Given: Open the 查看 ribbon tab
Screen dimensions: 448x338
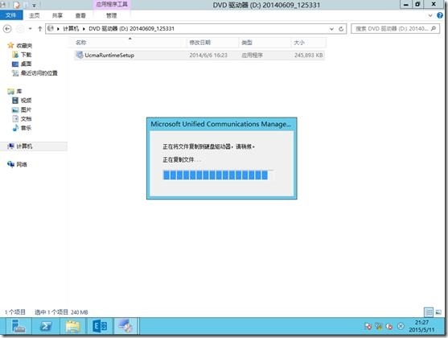Looking at the screenshot, I should click(80, 15).
